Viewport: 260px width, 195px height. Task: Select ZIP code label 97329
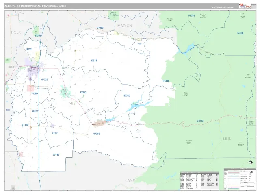click(200, 121)
